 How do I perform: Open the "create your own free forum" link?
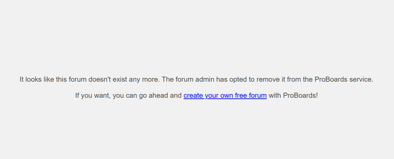tap(225, 95)
